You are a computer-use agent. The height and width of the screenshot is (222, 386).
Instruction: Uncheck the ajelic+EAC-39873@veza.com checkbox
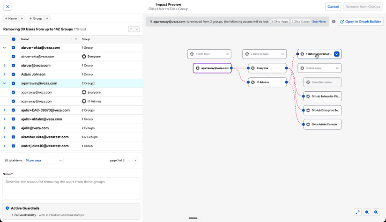[x=14, y=110]
